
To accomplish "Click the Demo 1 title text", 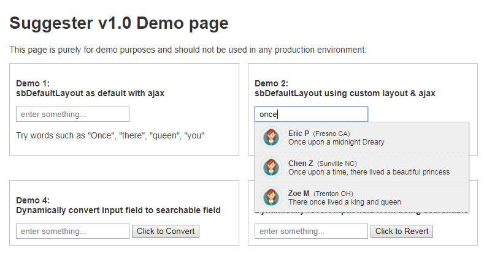I will tap(90, 89).
